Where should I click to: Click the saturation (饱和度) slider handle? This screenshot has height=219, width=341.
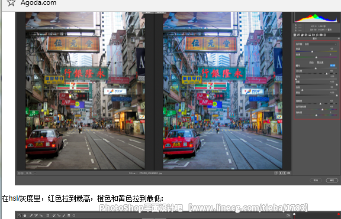(x=316, y=115)
